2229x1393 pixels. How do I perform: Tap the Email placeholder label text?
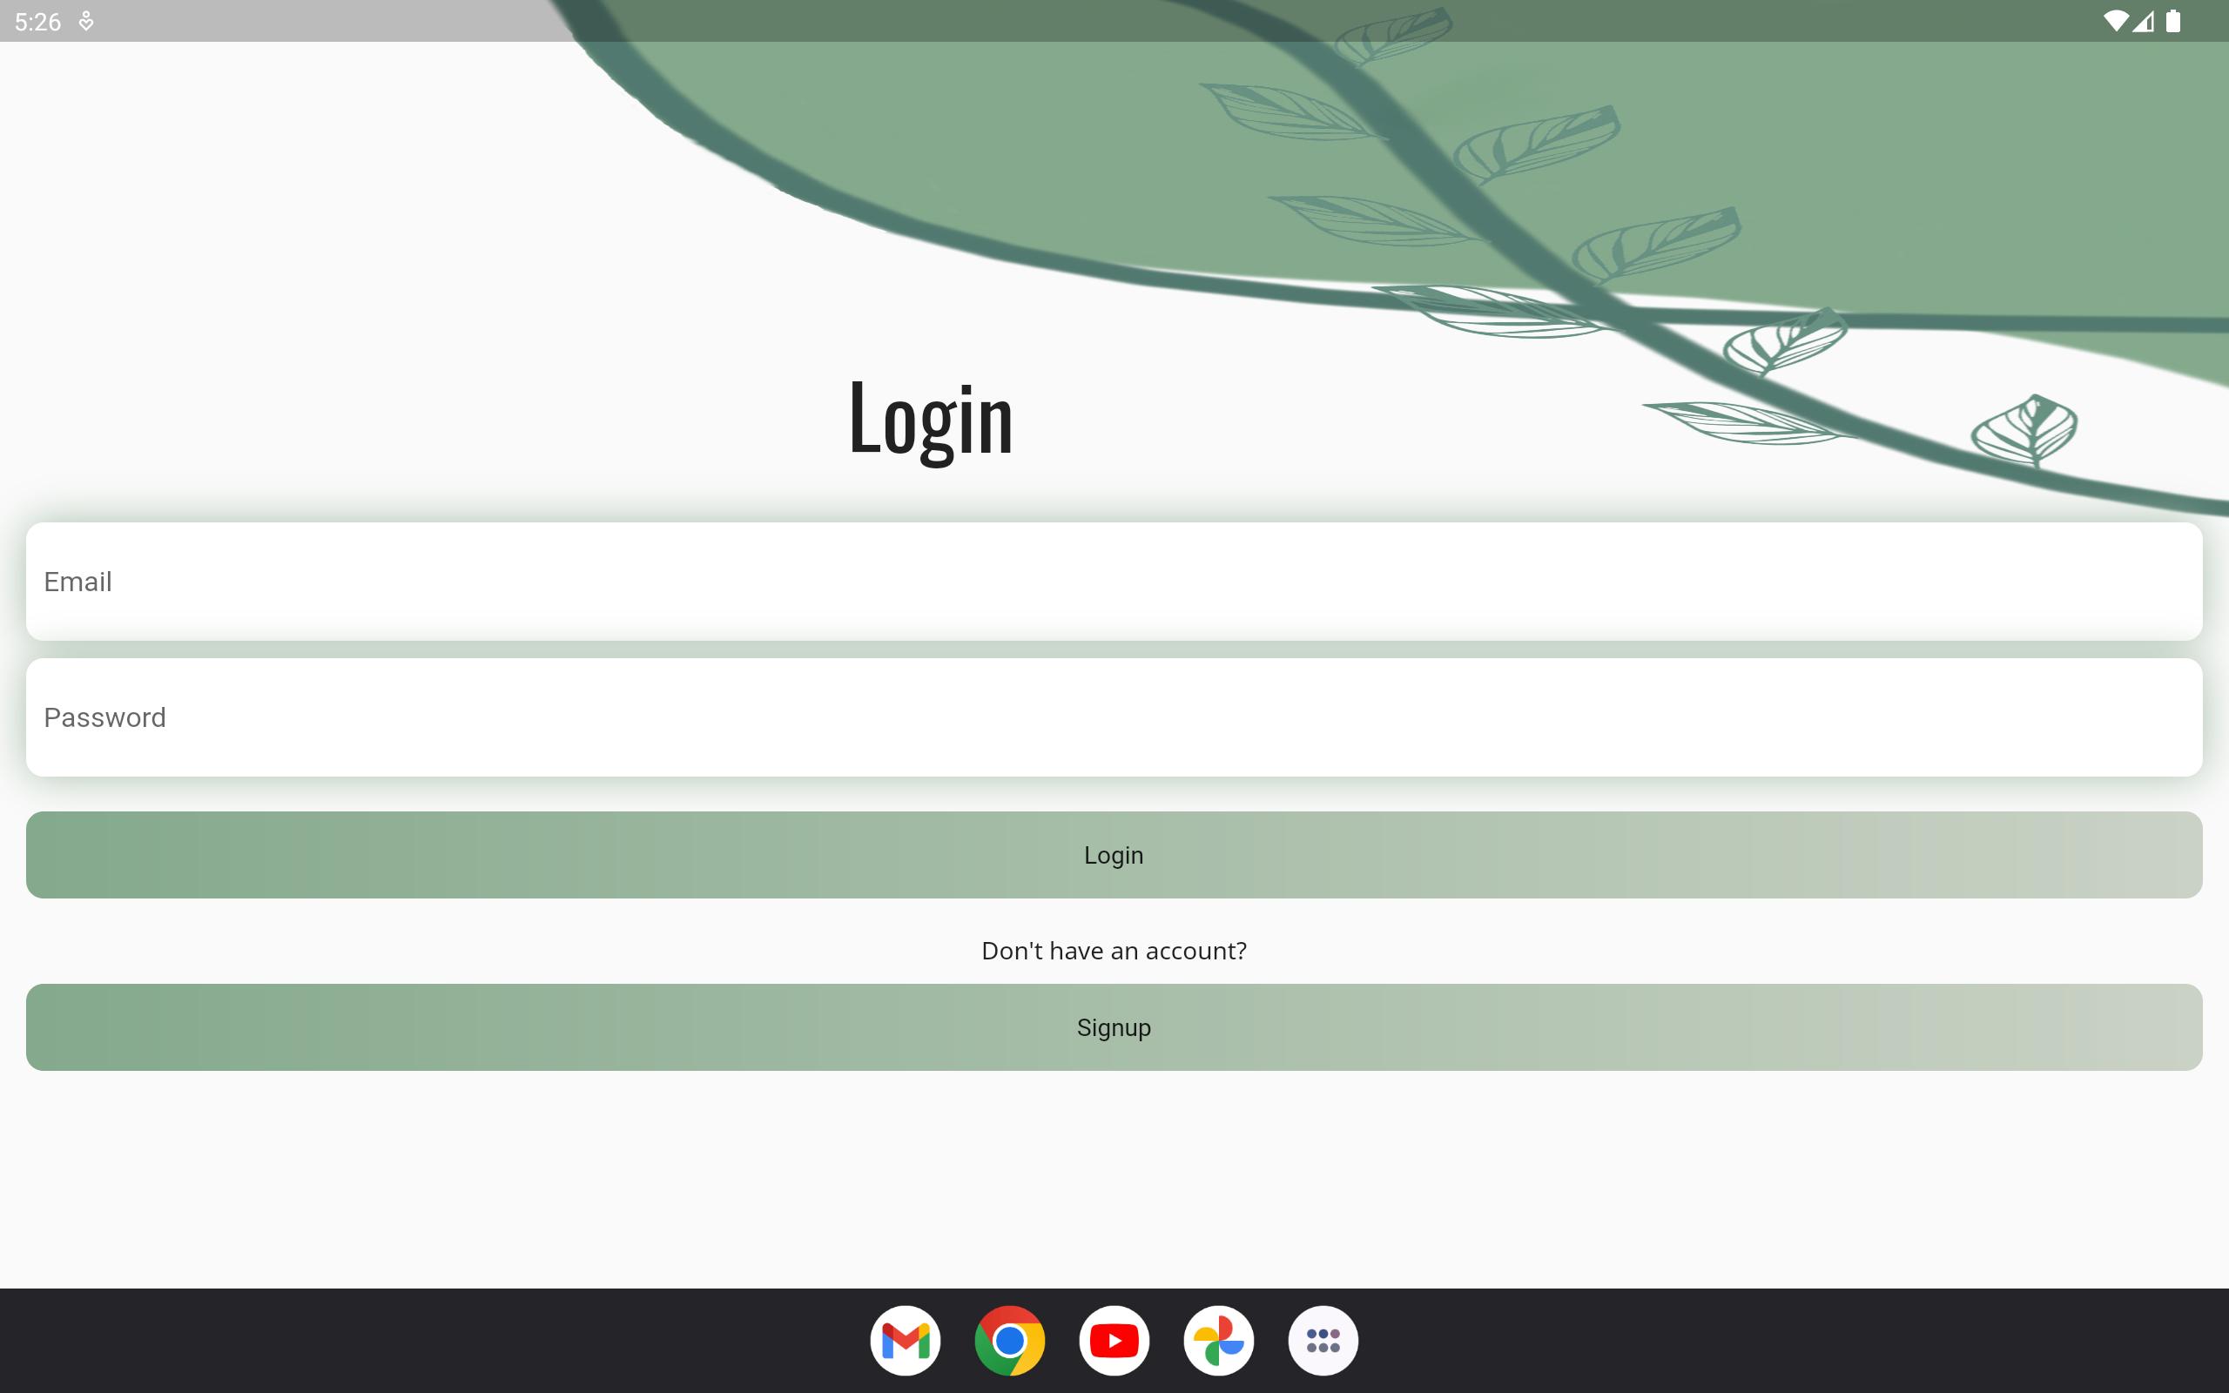point(77,582)
